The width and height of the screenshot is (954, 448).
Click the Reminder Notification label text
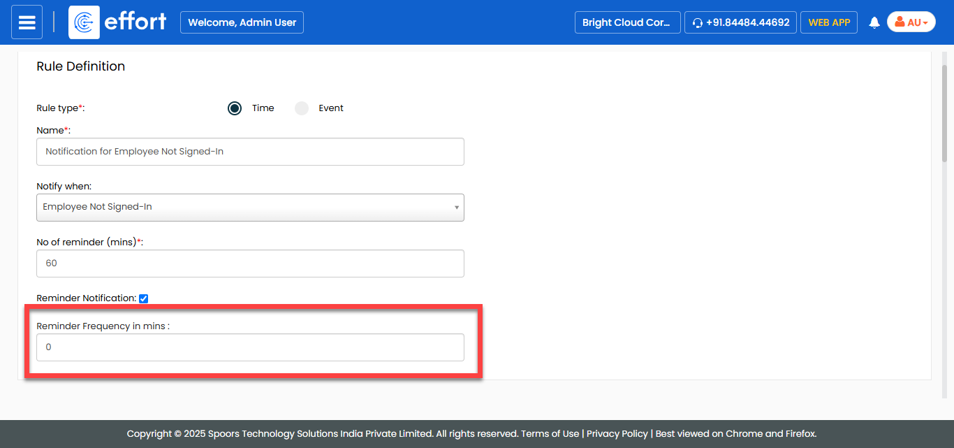coord(86,298)
